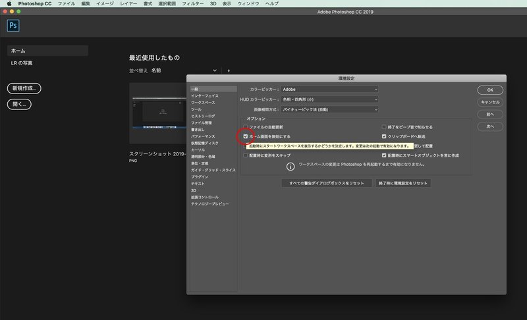Open the フィルター menu

pos(192,3)
